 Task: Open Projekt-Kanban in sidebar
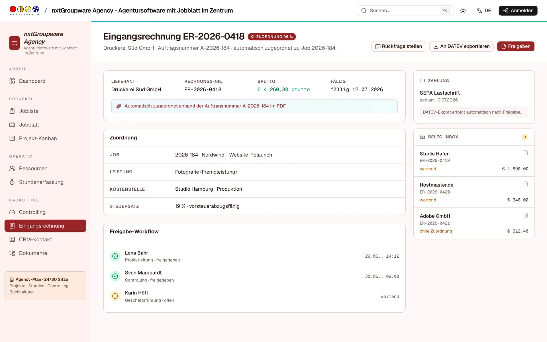[45, 139]
